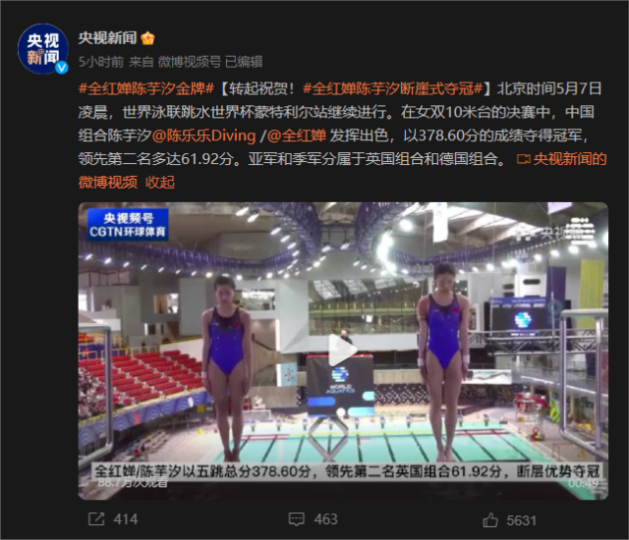629x540 pixels.
Task: Open the @全红婵 mention
Action: pos(297,135)
